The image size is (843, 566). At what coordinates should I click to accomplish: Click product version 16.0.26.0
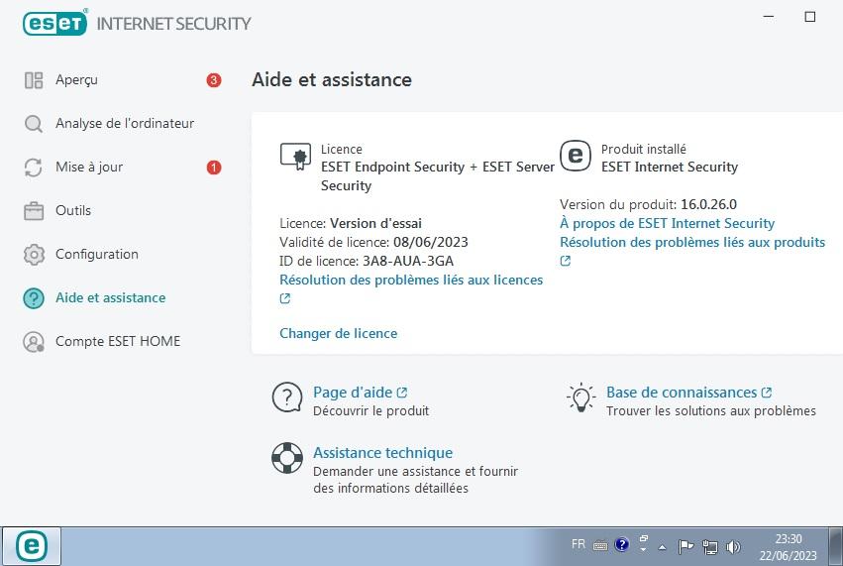pyautogui.click(x=708, y=204)
